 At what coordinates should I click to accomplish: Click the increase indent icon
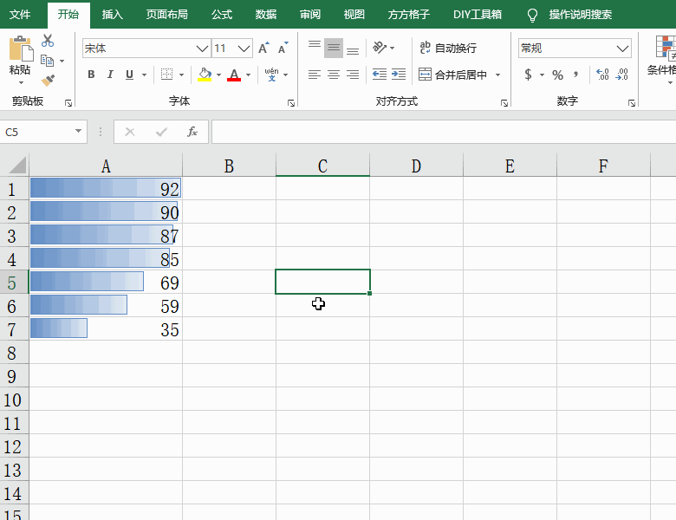[x=399, y=75]
